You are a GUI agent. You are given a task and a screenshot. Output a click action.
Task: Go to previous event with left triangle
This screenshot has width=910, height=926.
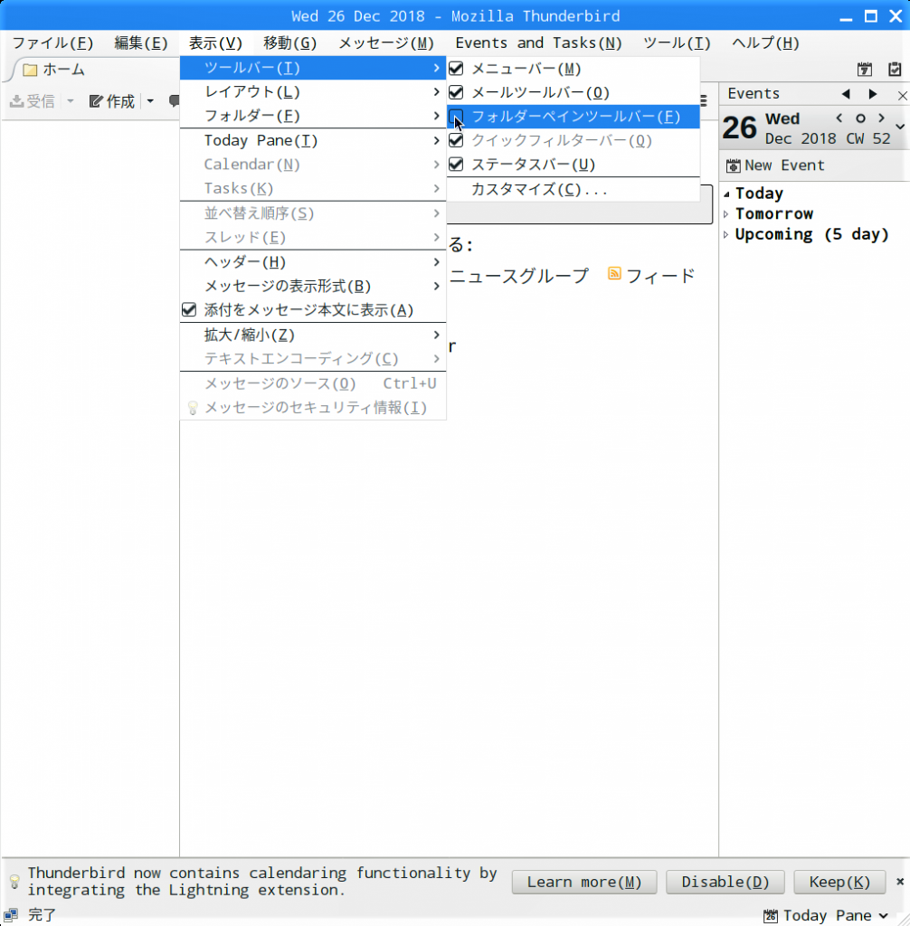[846, 94]
